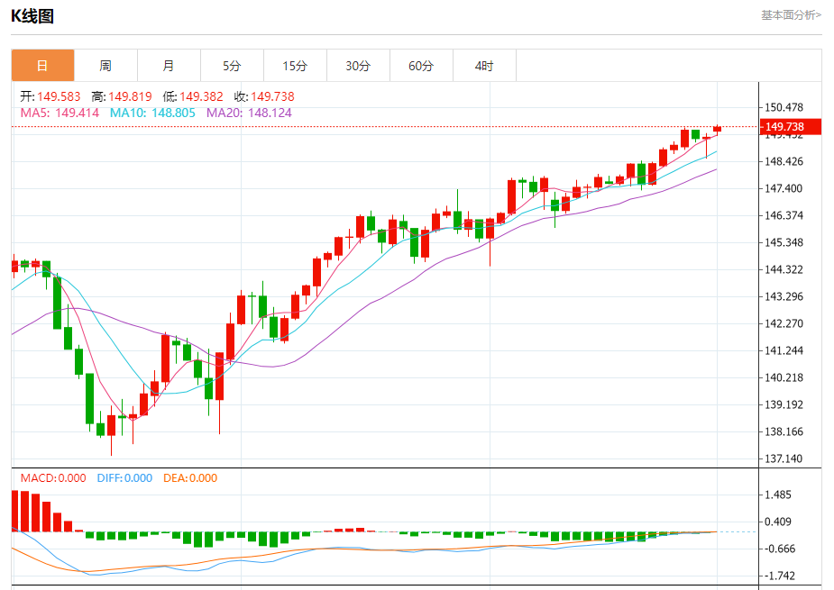Image resolution: width=834 pixels, height=590 pixels.
Task: Click the 137.140 price axis label
Action: (784, 458)
